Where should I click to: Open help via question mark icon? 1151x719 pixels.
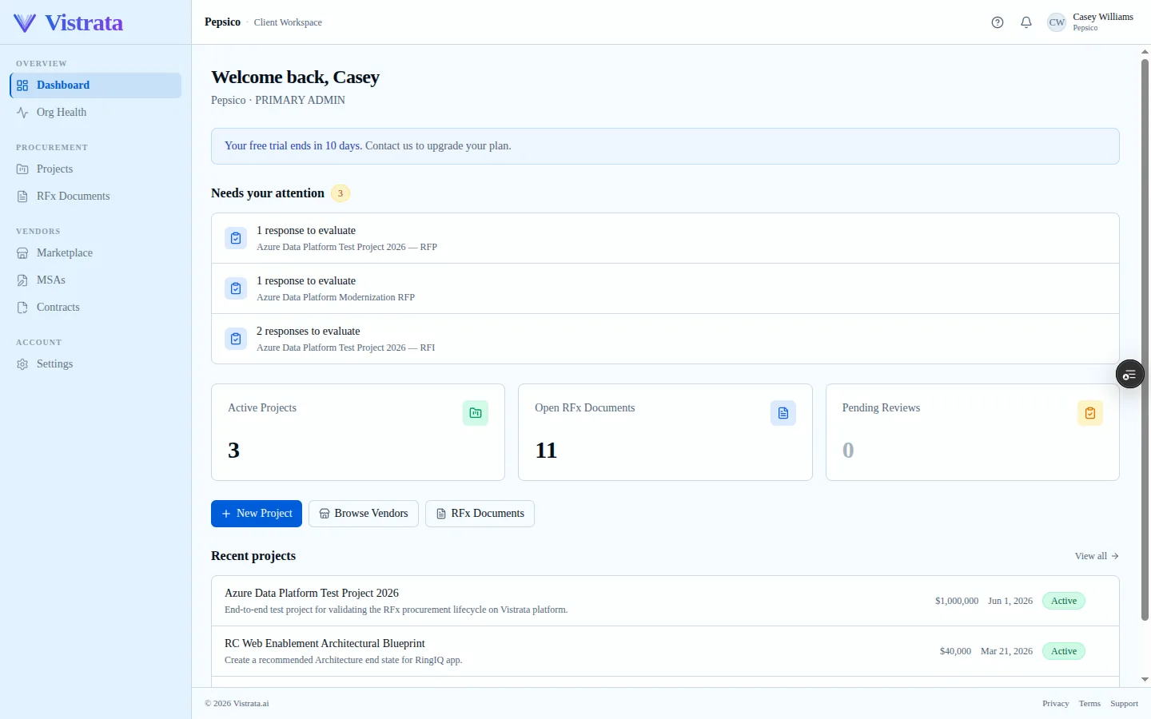tap(998, 22)
